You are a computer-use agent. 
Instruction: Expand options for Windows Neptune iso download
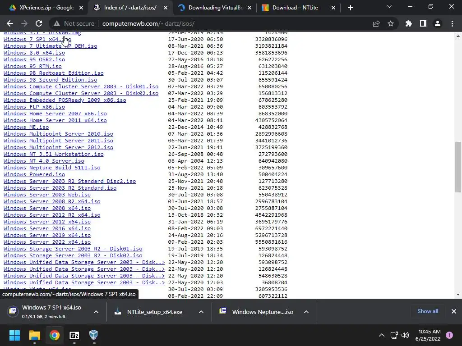(306, 312)
